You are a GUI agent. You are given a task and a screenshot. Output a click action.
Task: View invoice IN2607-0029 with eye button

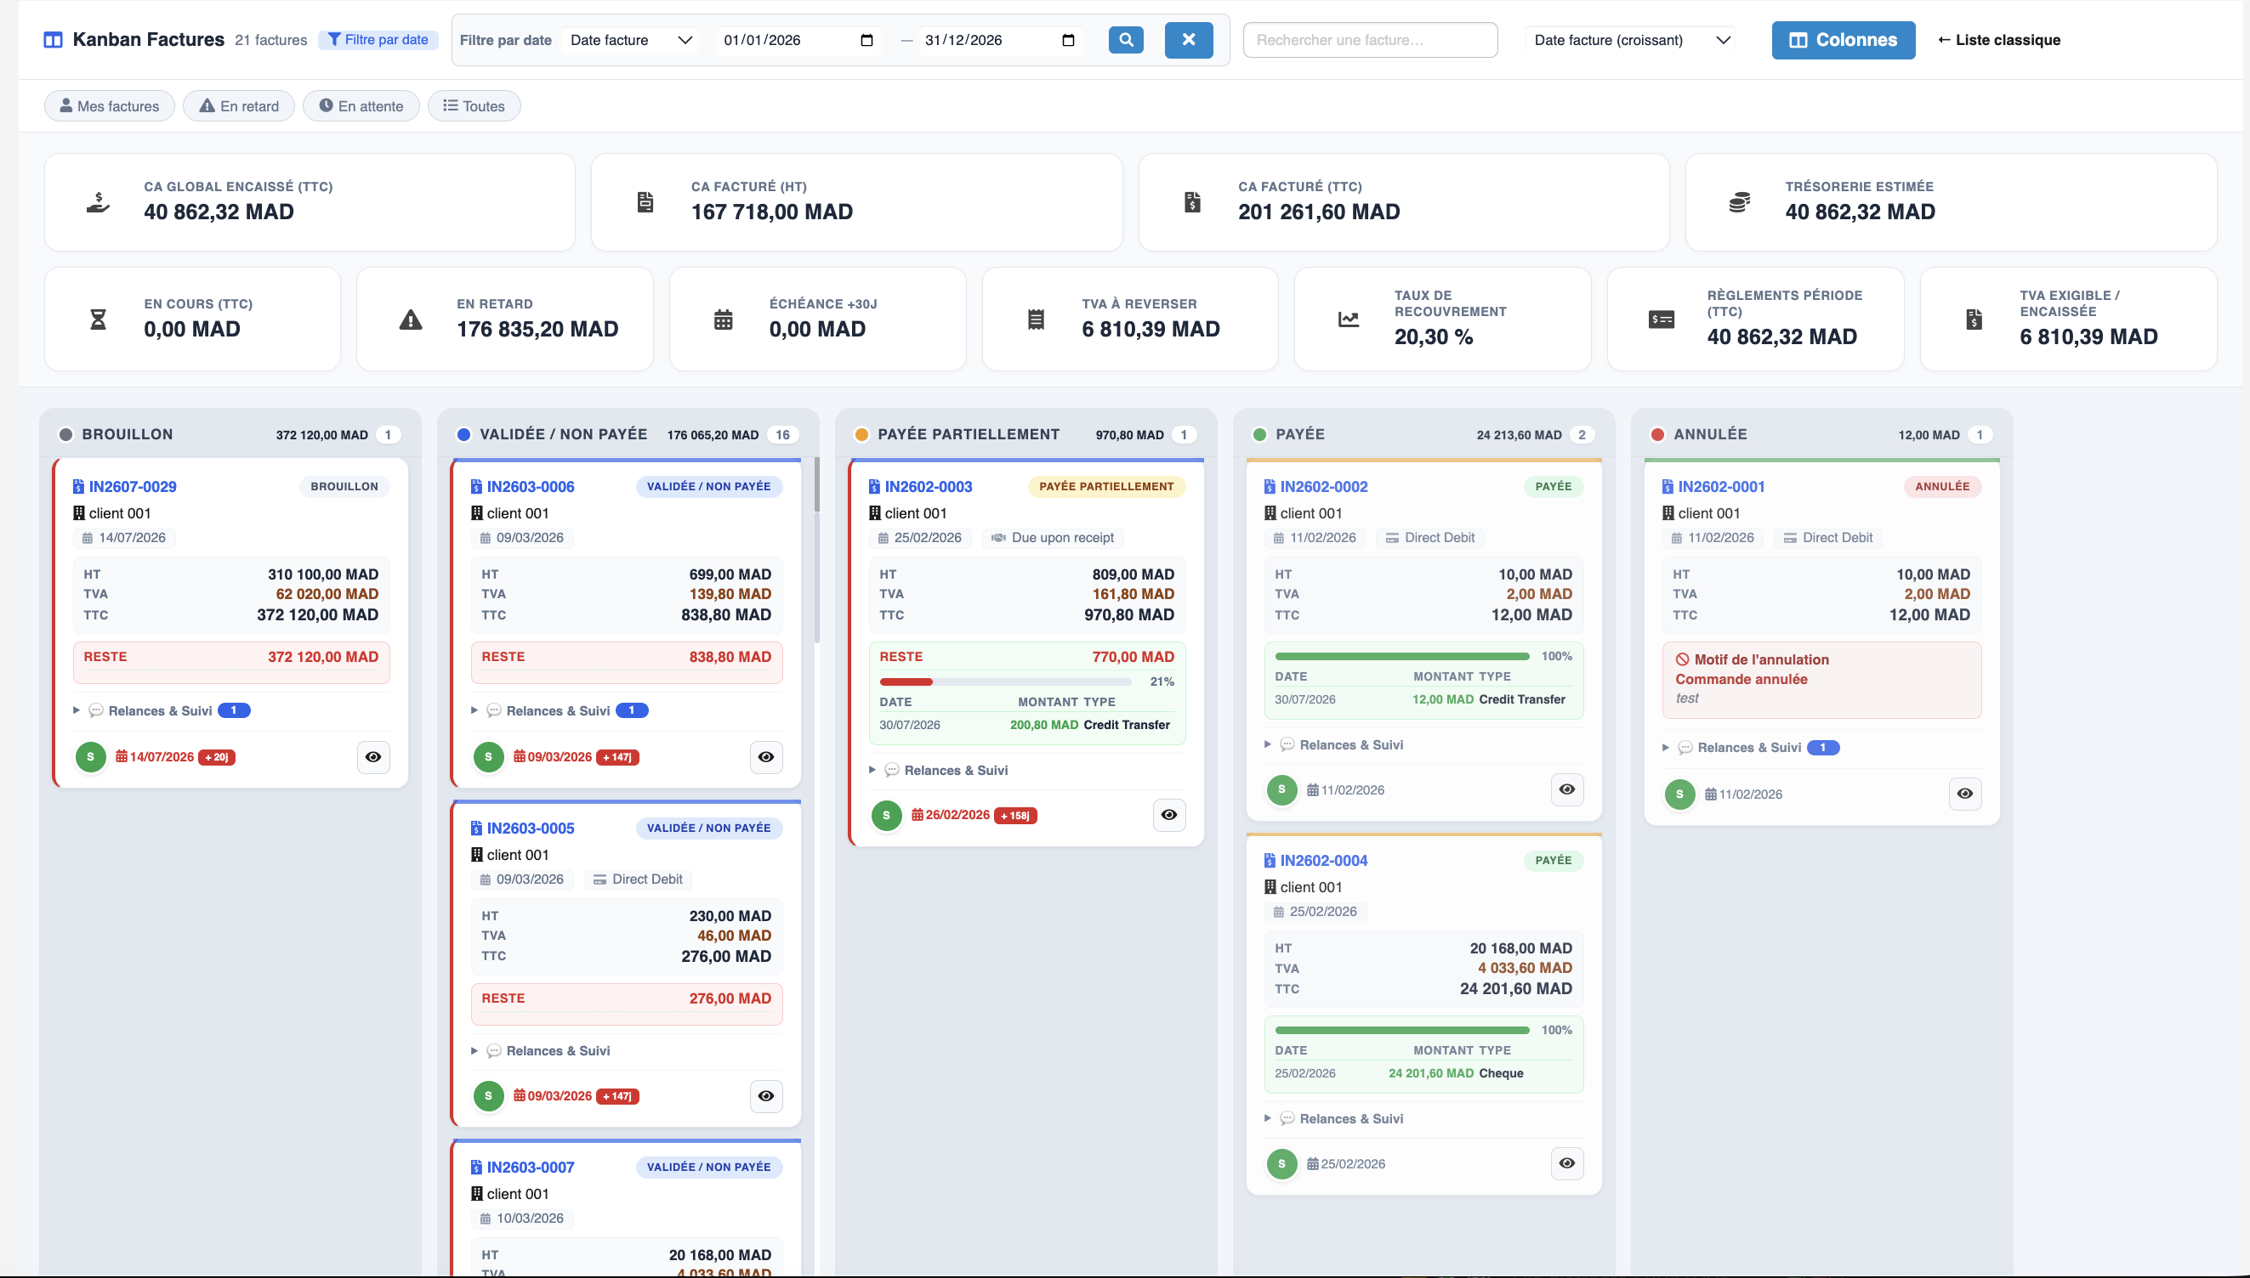point(373,756)
